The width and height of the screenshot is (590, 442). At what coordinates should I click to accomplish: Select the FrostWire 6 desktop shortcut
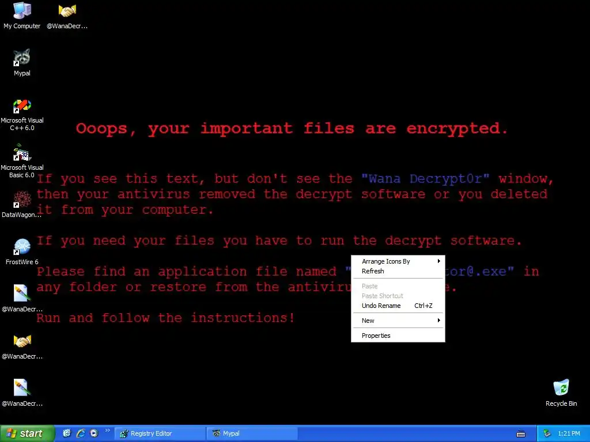pyautogui.click(x=22, y=252)
